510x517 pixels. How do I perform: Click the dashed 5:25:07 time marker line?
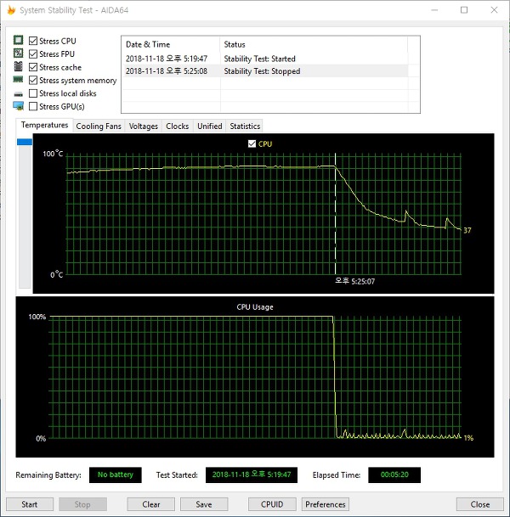336,214
